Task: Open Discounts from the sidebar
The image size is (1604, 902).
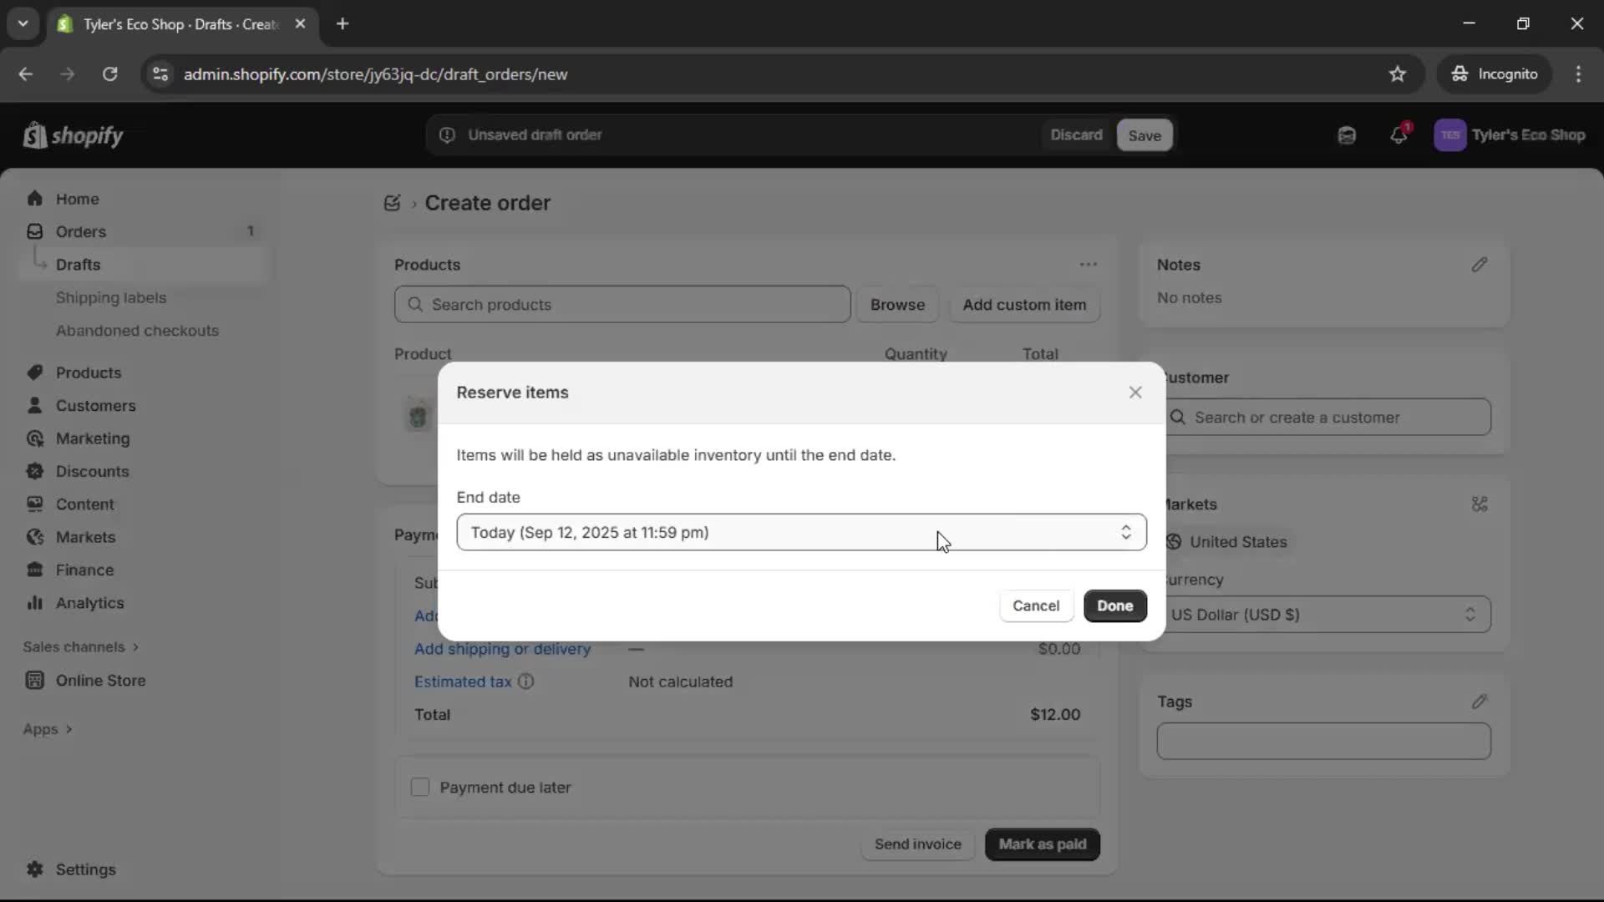Action: (92, 471)
